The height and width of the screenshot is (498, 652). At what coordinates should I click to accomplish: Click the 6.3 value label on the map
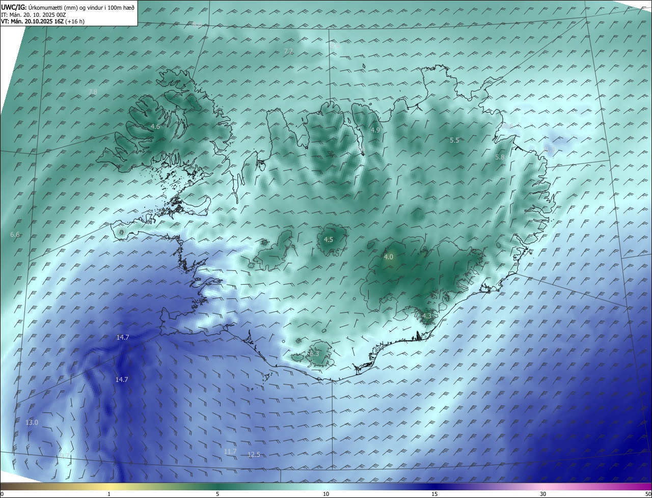coord(314,353)
